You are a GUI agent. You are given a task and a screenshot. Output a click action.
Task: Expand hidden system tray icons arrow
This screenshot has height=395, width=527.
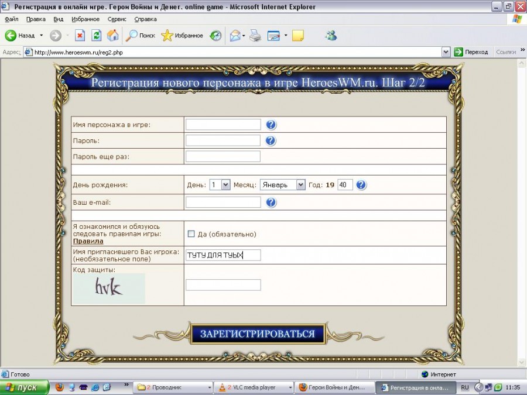[478, 387]
